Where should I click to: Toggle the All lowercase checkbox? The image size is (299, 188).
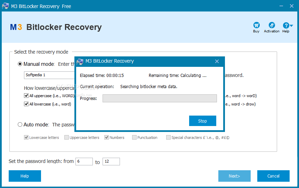click(x=26, y=104)
